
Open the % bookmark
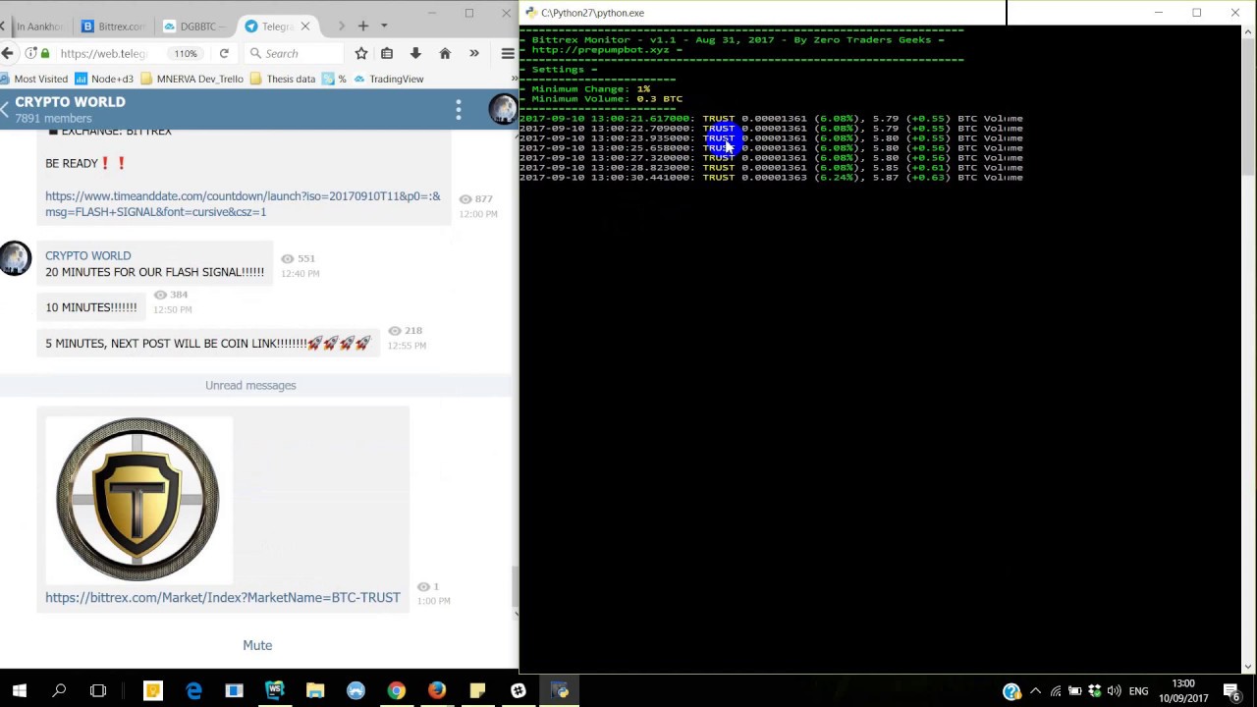coord(334,79)
